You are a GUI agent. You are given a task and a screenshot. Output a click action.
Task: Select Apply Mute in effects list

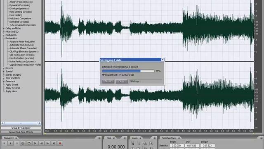coord(11,91)
